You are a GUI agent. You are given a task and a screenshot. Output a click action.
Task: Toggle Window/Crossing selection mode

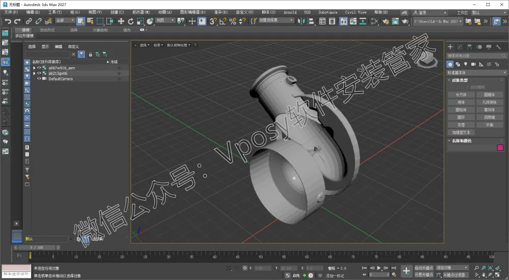point(110,21)
